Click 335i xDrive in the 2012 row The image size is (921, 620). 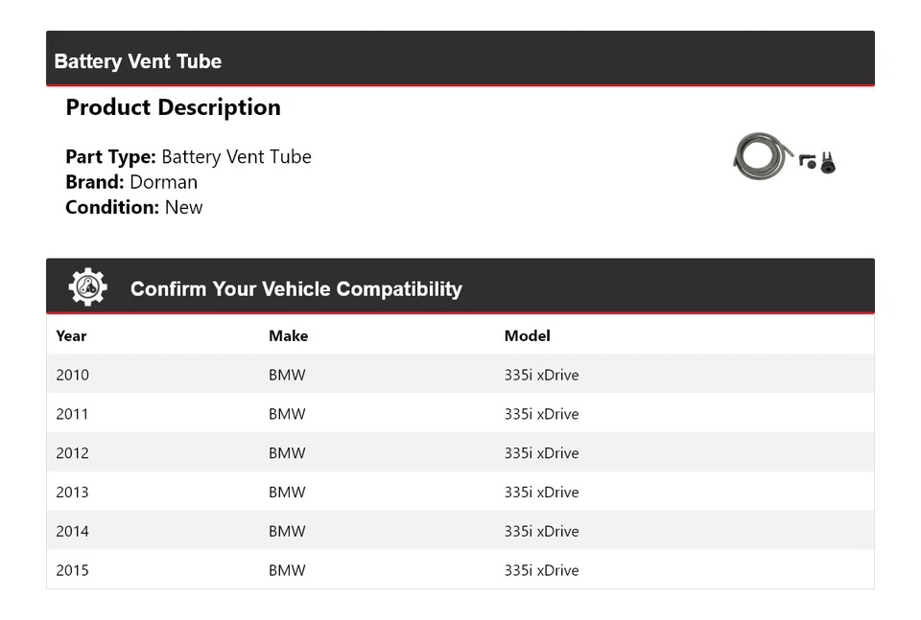[x=541, y=453]
